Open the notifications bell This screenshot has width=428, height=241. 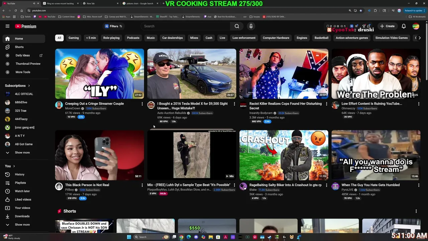[x=404, y=26]
